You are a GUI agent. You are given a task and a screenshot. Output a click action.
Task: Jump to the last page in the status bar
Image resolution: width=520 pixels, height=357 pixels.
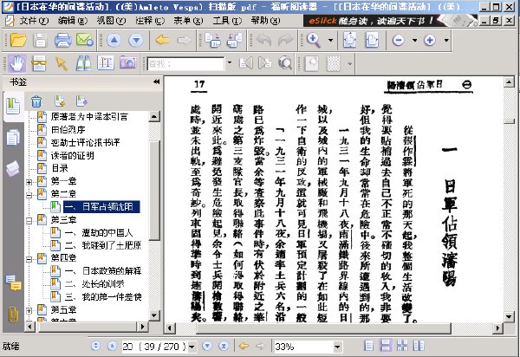(224, 347)
